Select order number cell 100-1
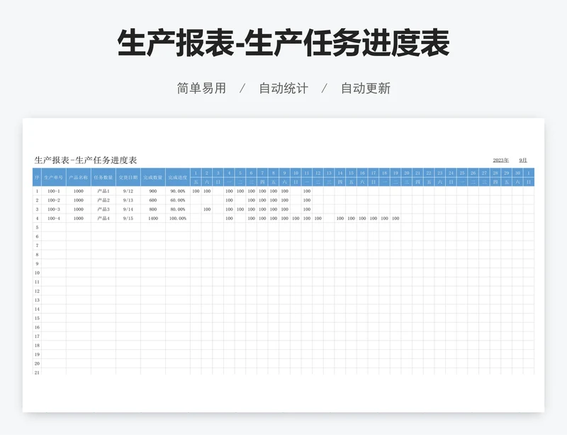Viewport: 567px width, 435px height. click(x=54, y=191)
